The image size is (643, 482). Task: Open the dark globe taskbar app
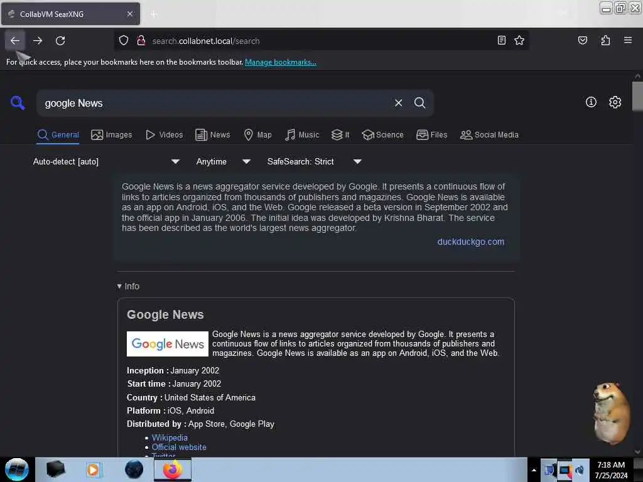[x=134, y=469]
